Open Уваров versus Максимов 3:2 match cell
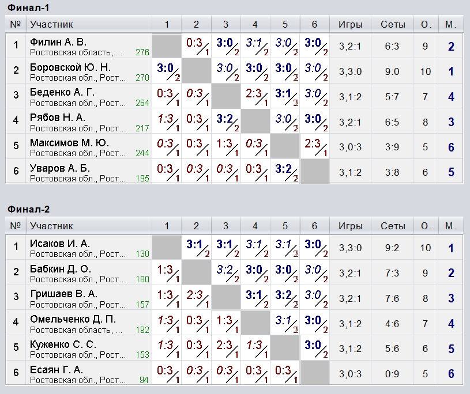 pyautogui.click(x=285, y=172)
